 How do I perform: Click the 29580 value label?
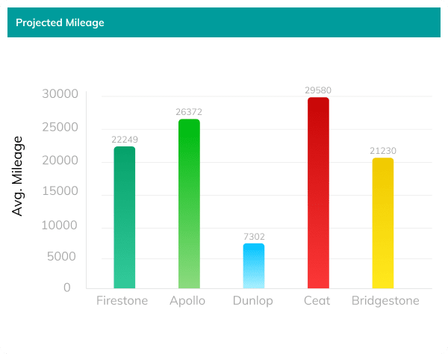point(318,90)
